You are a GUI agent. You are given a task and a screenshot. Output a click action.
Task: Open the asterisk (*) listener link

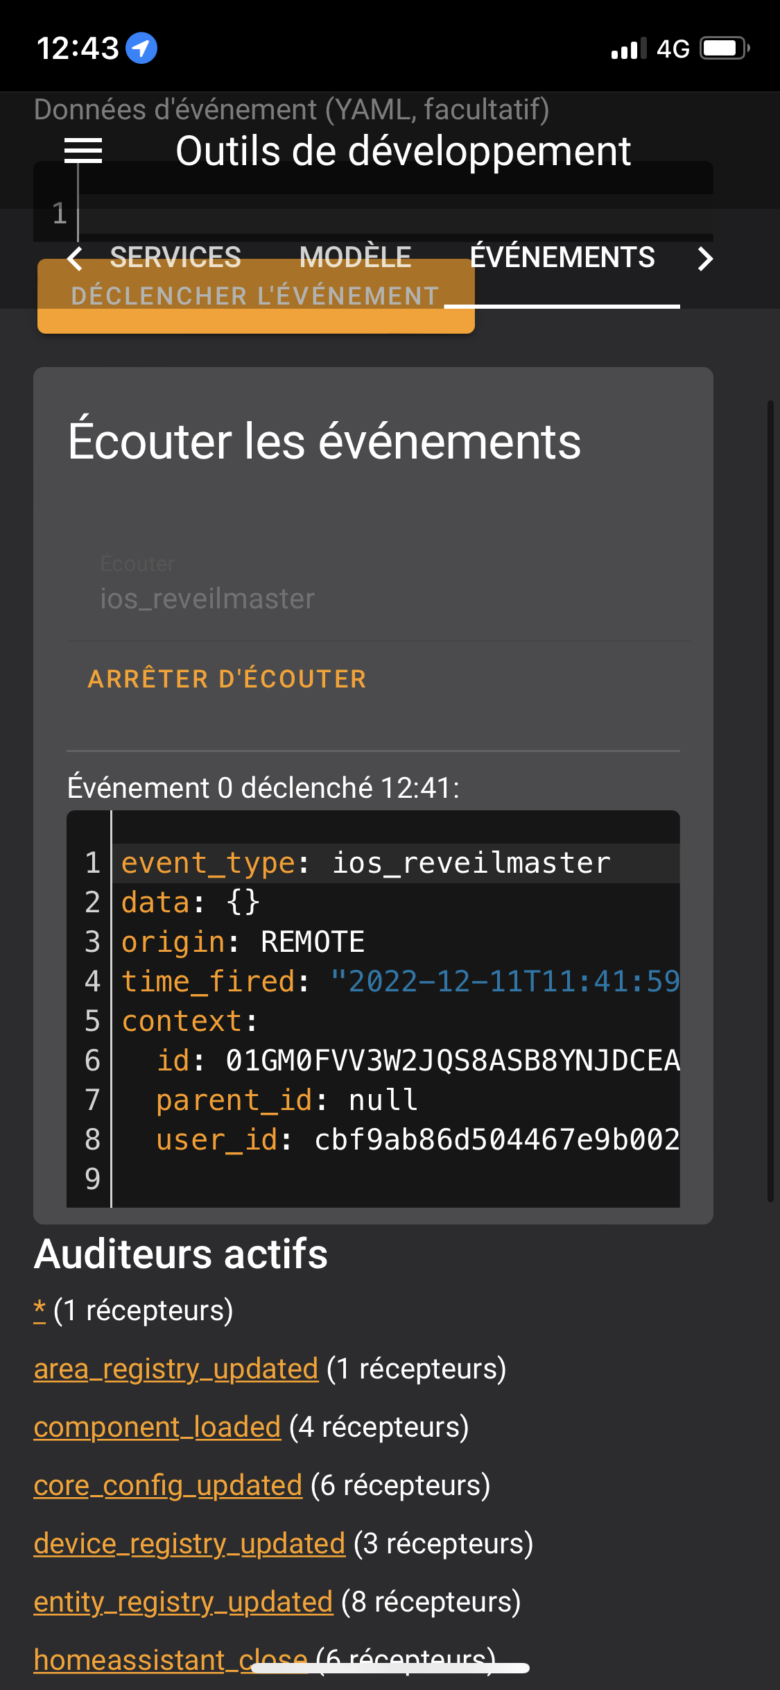[40, 1311]
